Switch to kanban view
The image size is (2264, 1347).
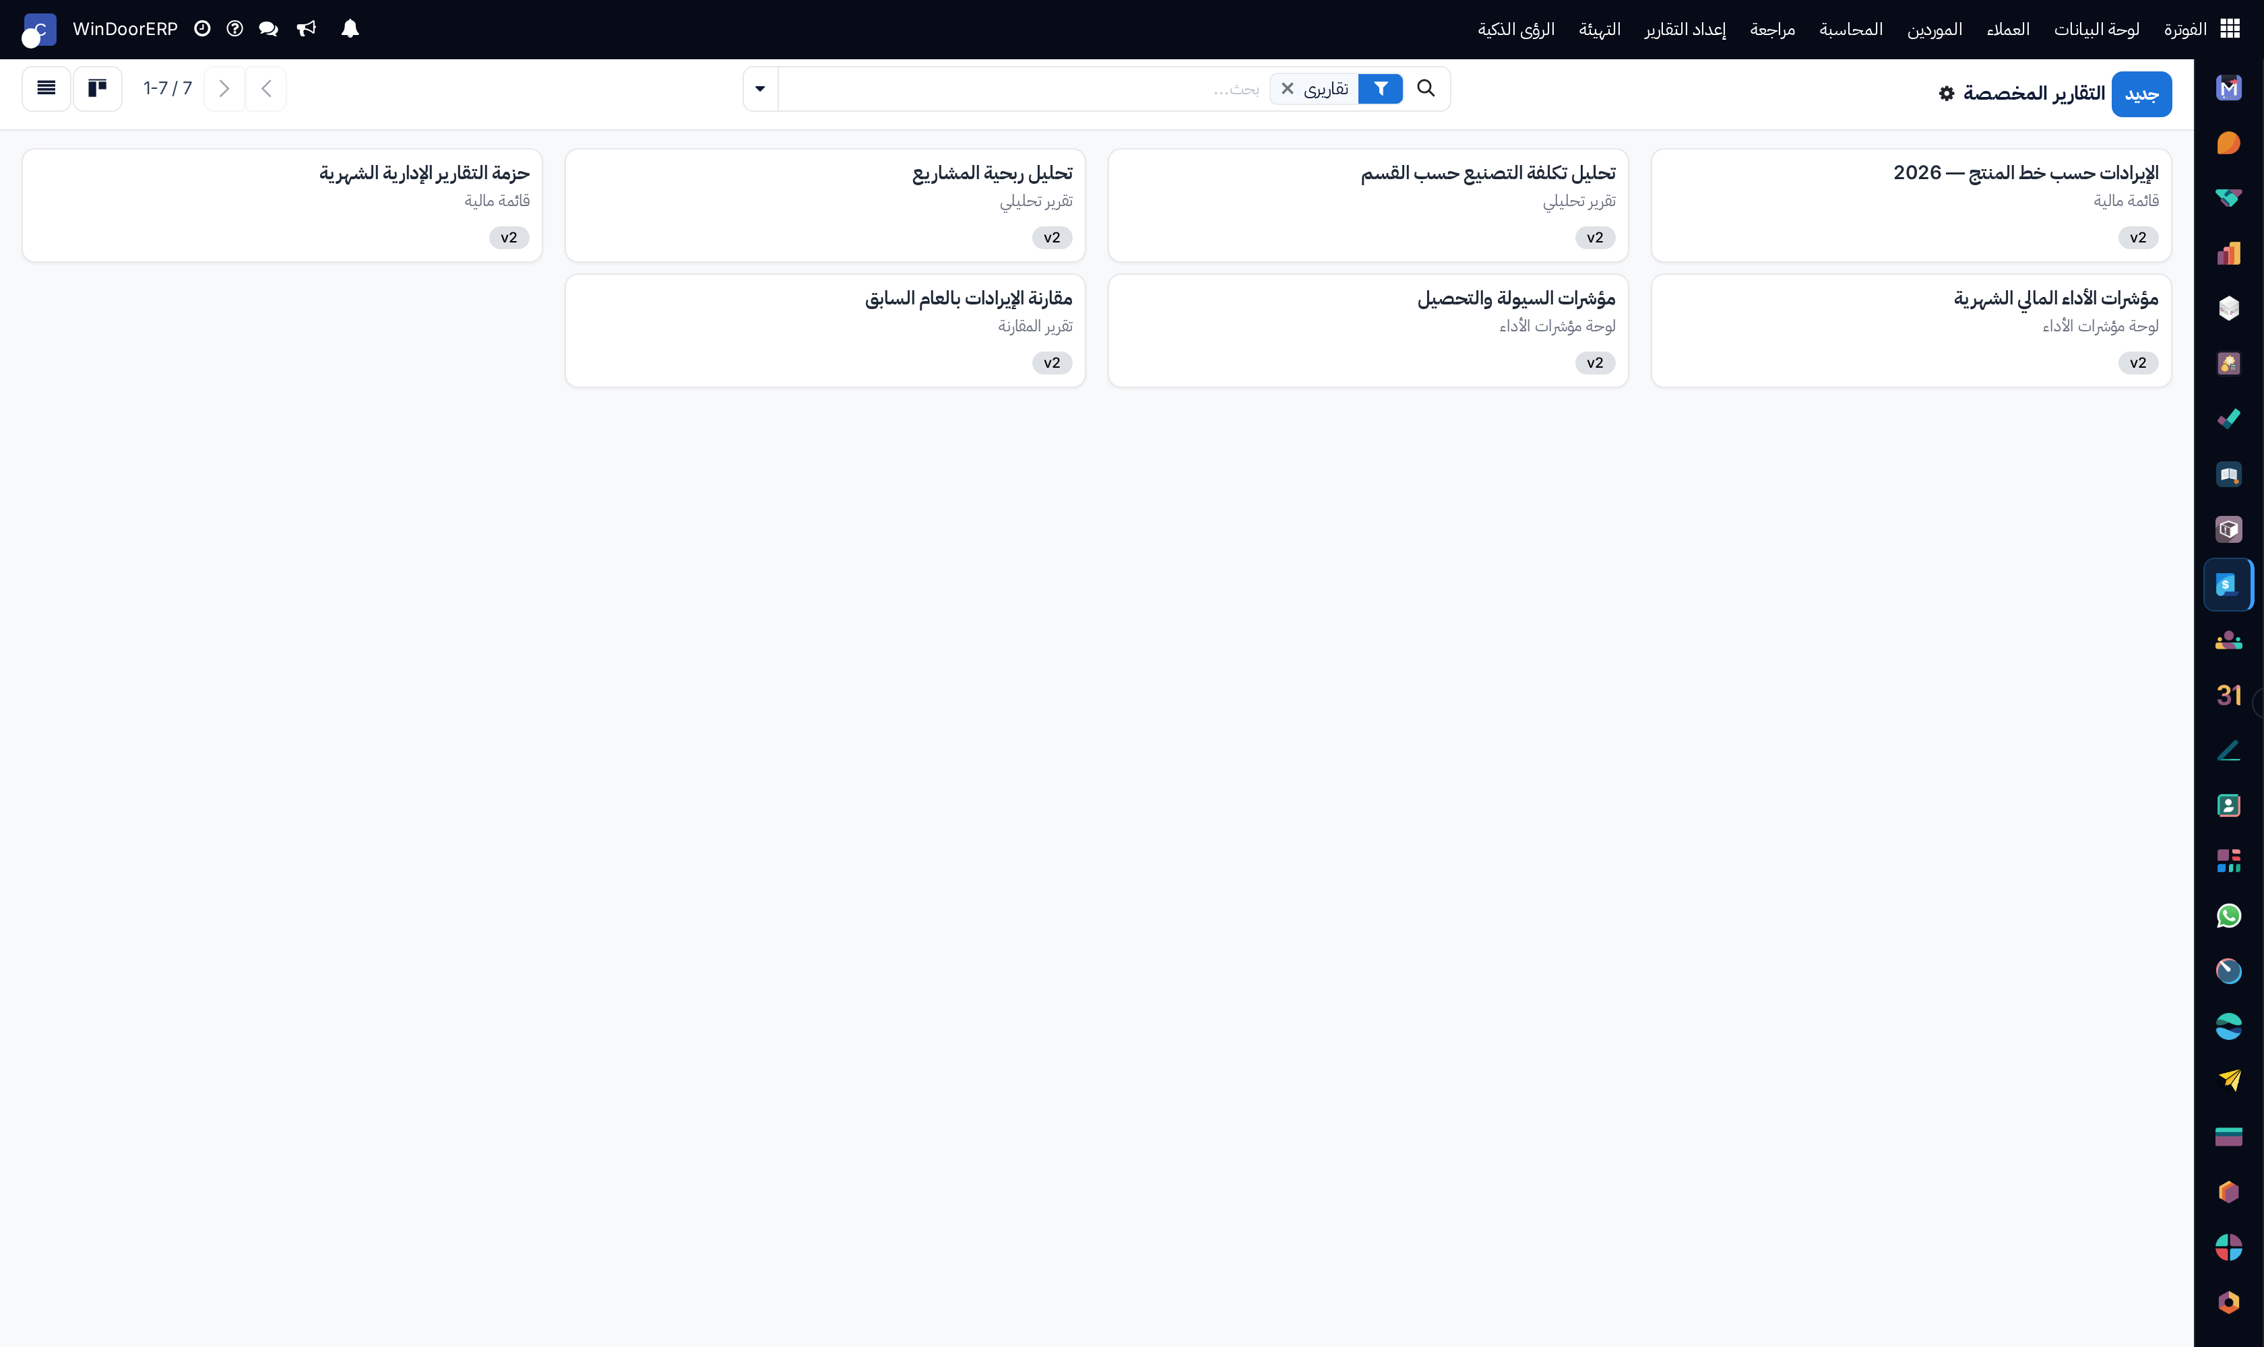97,88
